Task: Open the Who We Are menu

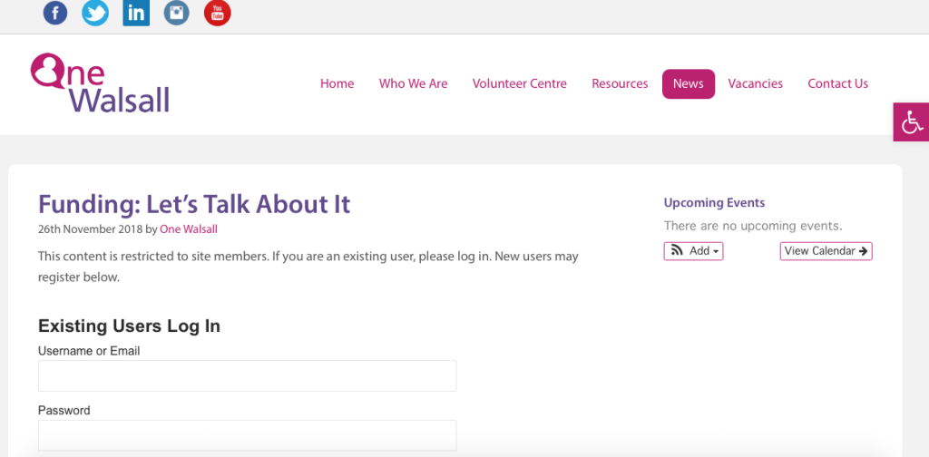Action: (x=413, y=83)
